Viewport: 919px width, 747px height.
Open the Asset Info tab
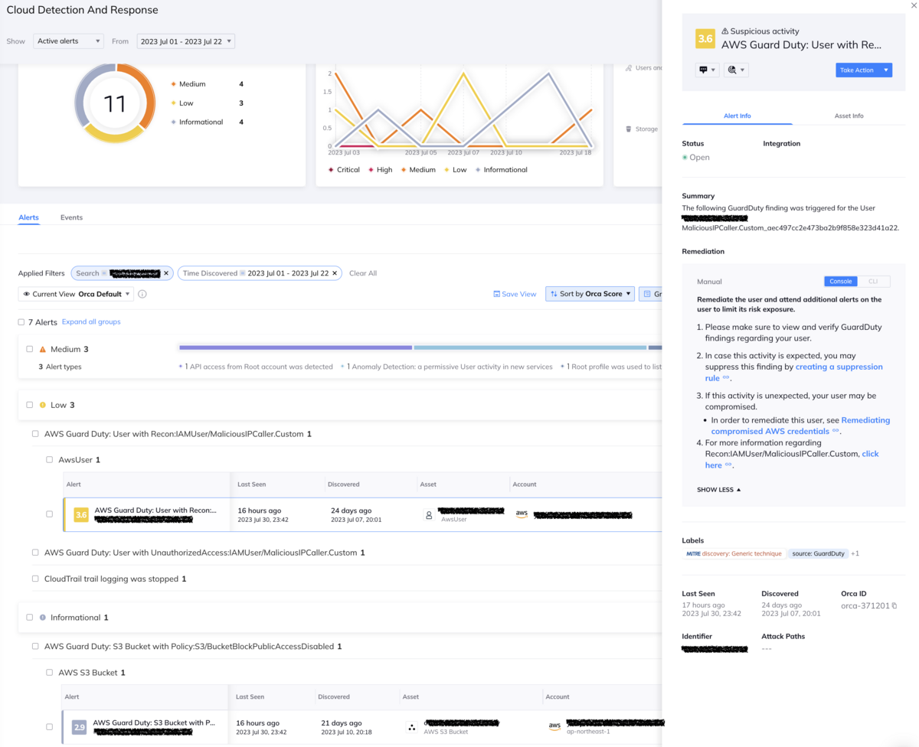[849, 116]
